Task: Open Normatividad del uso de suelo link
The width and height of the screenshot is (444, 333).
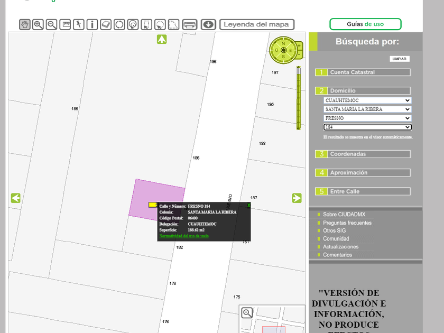Action: point(184,236)
